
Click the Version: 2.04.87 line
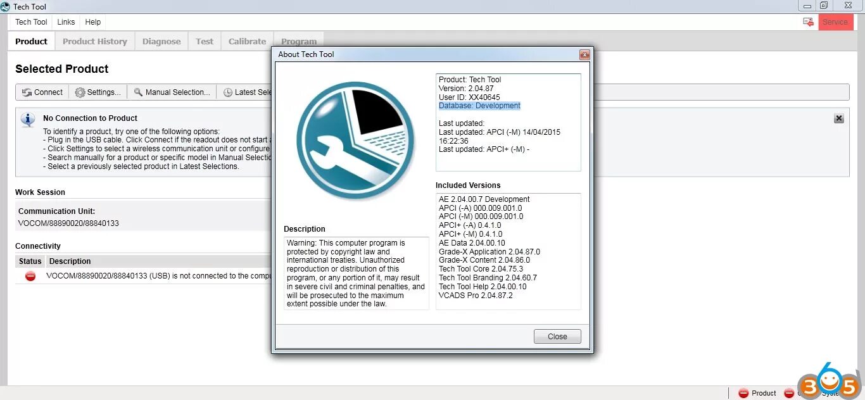(466, 89)
